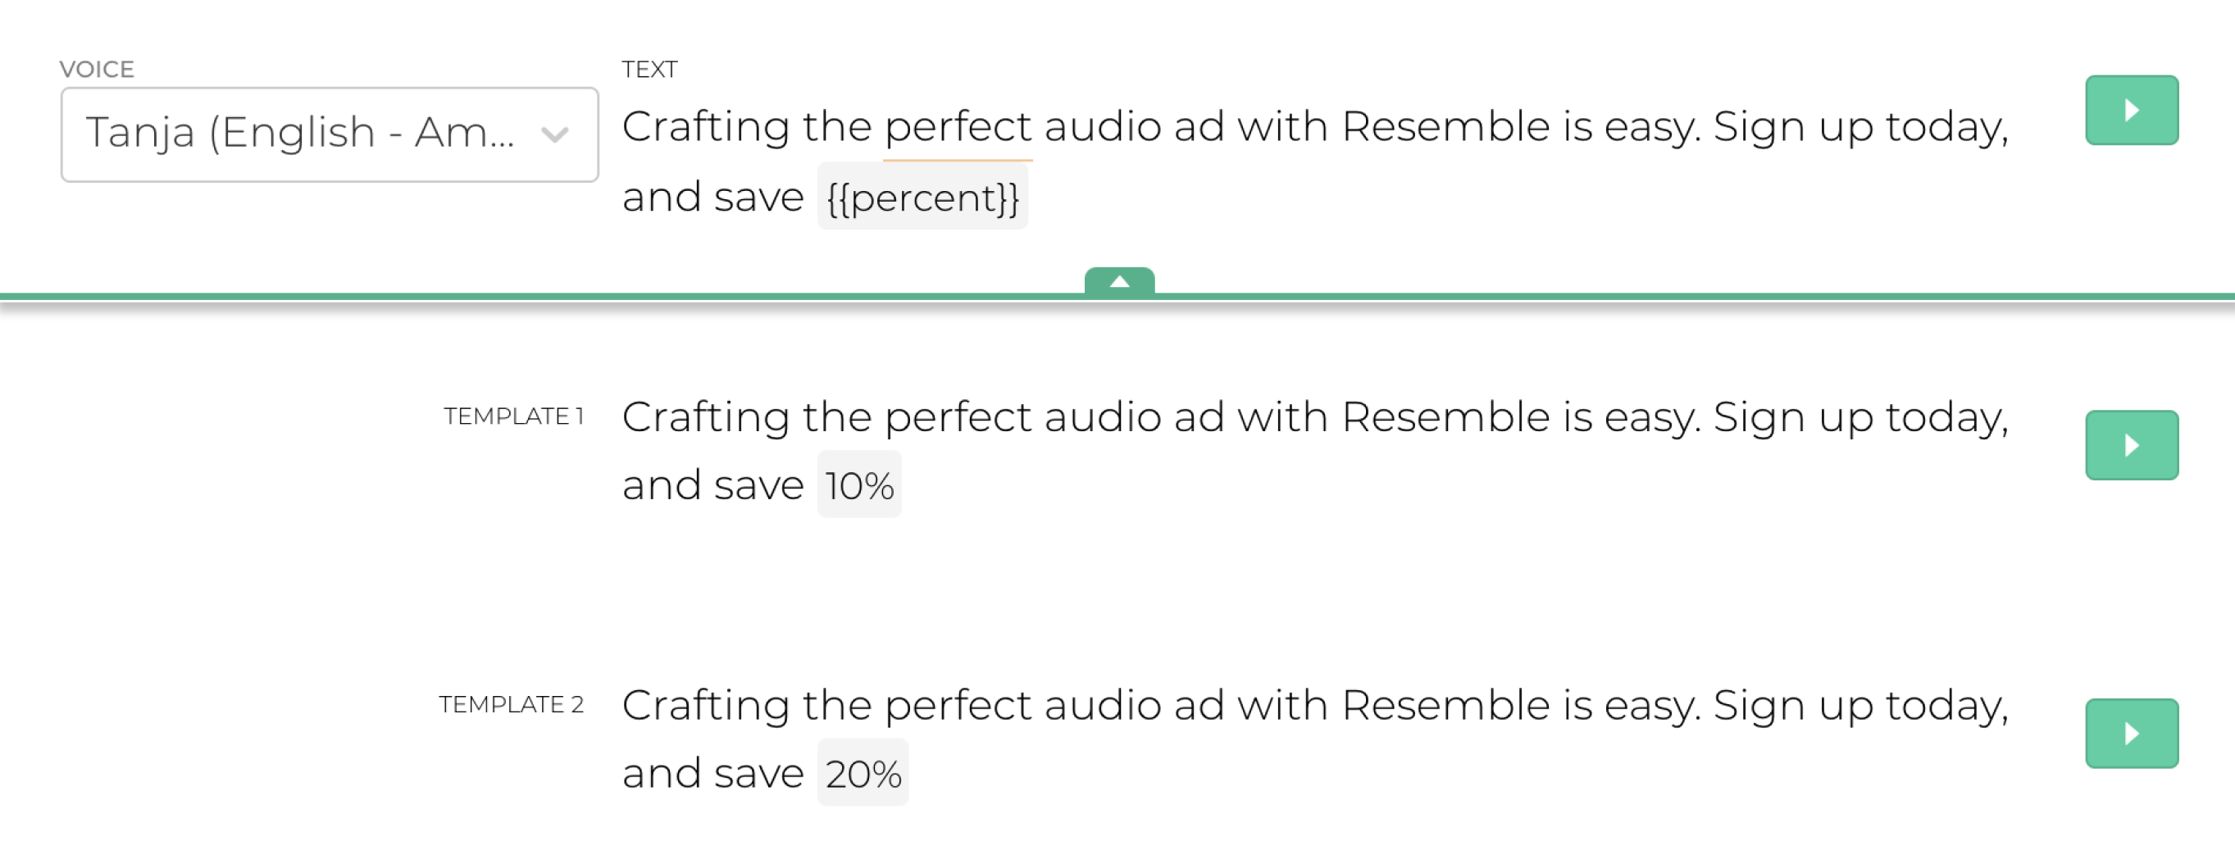Select the TEMPLATE 1 label
This screenshot has width=2235, height=846.
(x=513, y=416)
